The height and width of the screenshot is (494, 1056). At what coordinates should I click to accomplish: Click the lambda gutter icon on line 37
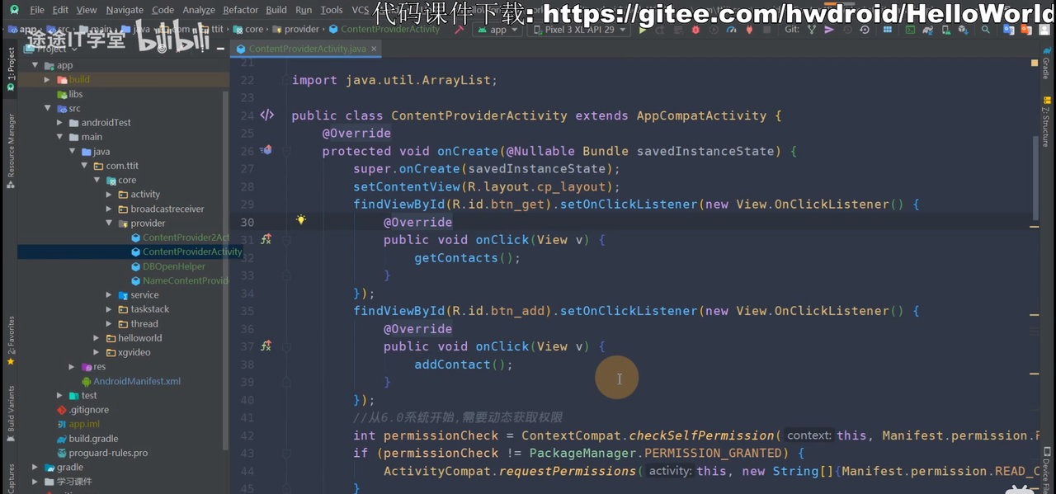point(266,346)
